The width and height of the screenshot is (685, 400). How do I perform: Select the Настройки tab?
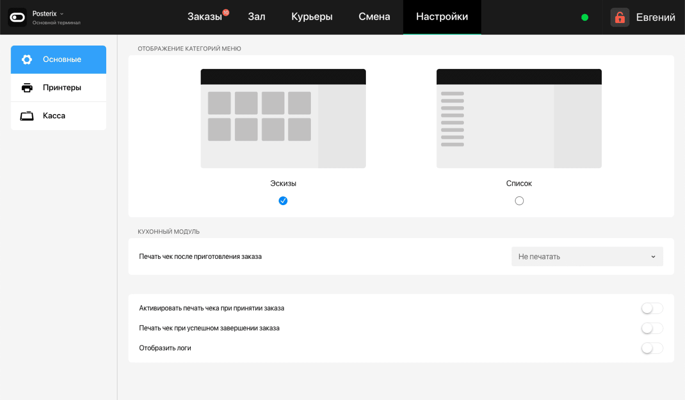tap(442, 17)
